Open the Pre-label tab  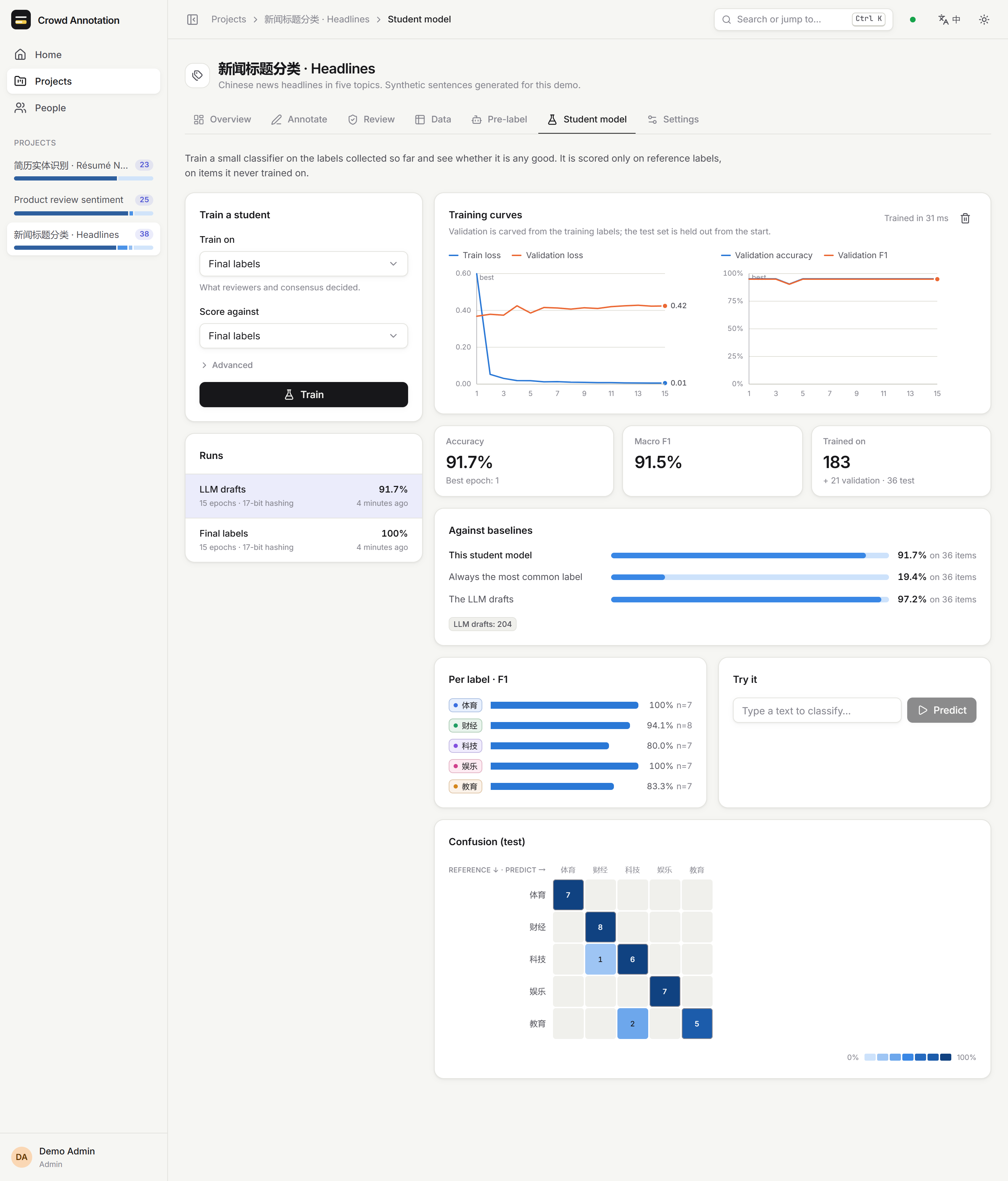(x=499, y=120)
